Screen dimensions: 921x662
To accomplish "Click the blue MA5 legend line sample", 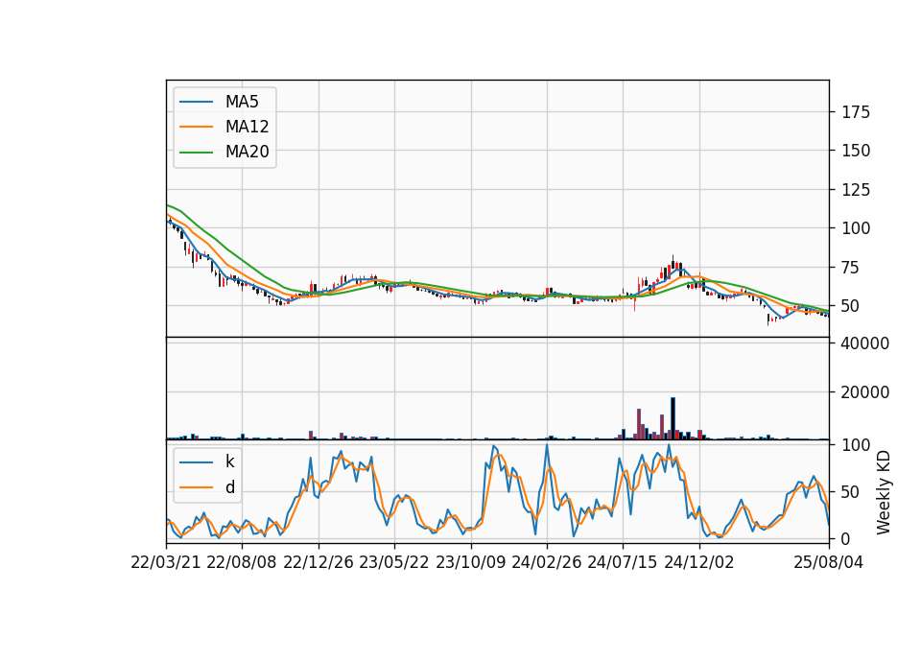I will pyautogui.click(x=196, y=102).
